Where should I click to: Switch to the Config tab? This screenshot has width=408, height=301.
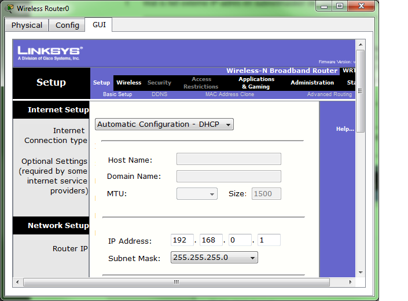(67, 25)
